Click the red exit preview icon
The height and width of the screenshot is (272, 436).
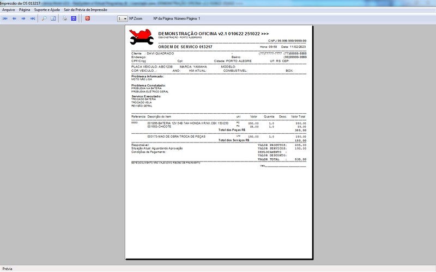[x=87, y=18]
